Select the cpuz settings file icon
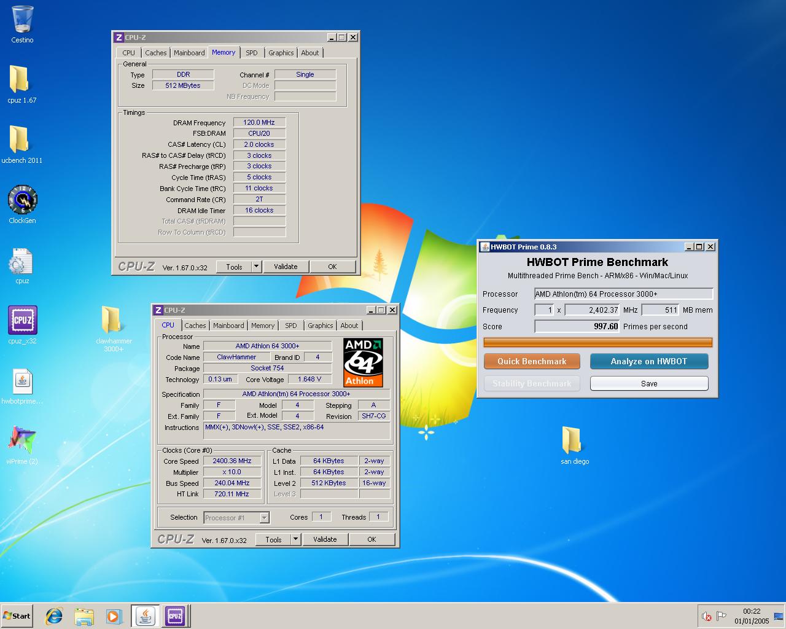This screenshot has width=786, height=629. click(x=20, y=261)
